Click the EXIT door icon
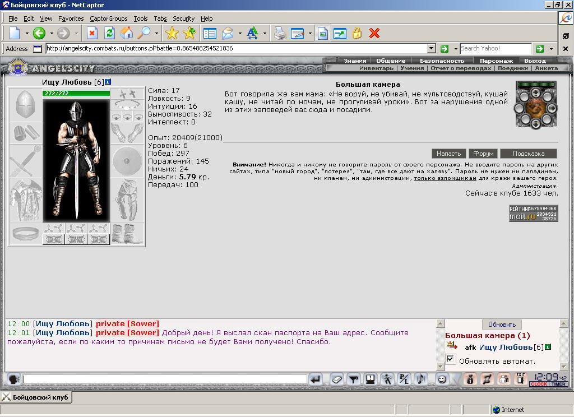574x417 pixels. [520, 379]
